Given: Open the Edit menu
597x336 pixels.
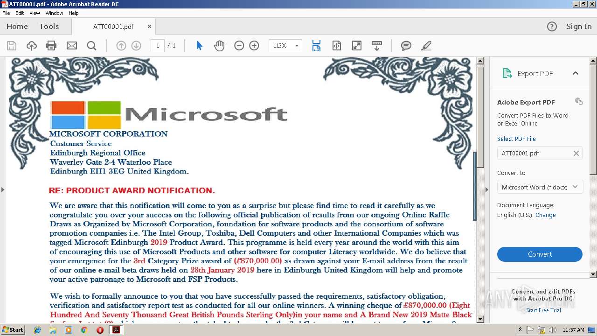Looking at the screenshot, I should tap(20, 13).
